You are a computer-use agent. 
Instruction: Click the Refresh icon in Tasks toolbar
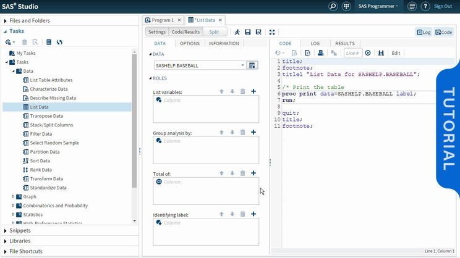coord(59,42)
